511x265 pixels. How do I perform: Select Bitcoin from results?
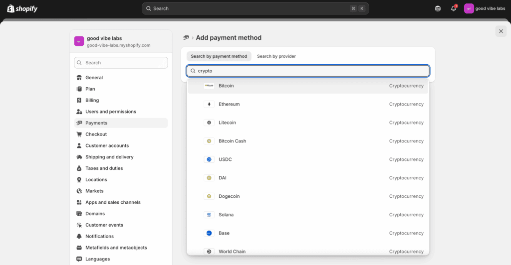[308, 86]
